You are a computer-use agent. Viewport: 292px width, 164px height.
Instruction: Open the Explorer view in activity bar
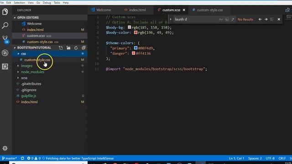[5, 12]
